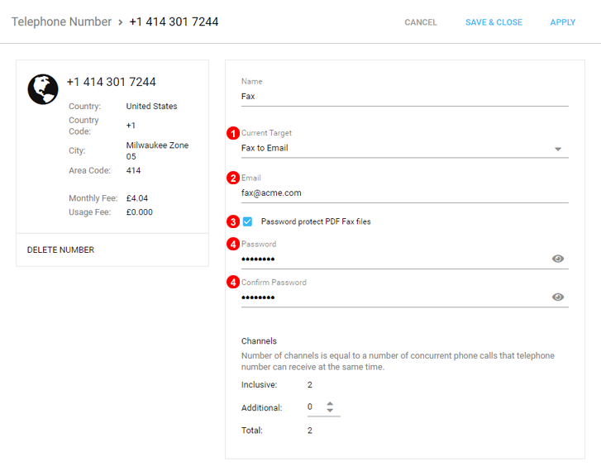Image resolution: width=601 pixels, height=471 pixels.
Task: Click red marker 1 next to Current Target
Action: [233, 133]
